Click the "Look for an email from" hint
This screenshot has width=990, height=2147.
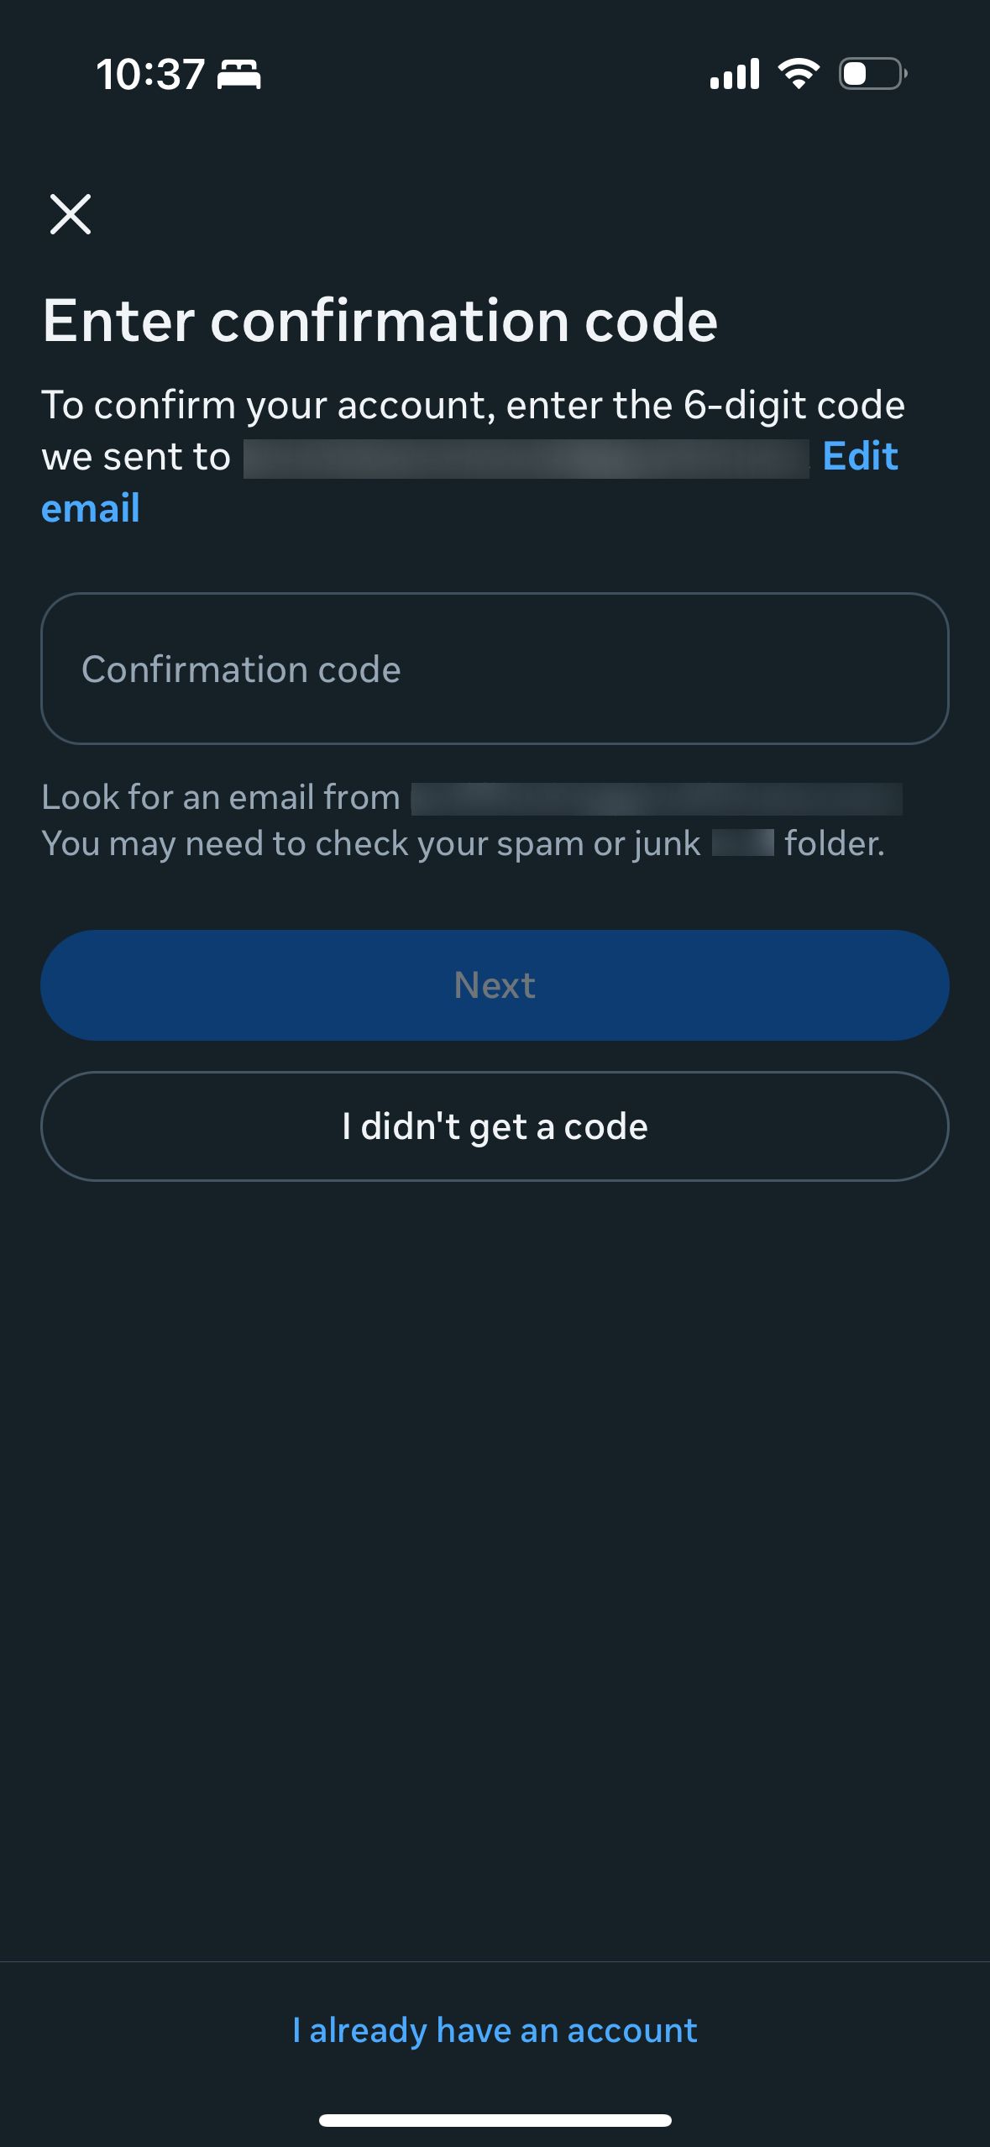coord(221,797)
